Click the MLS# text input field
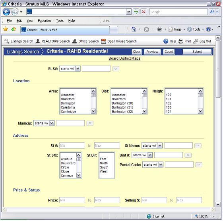The image size is (223, 221). tap(96, 69)
